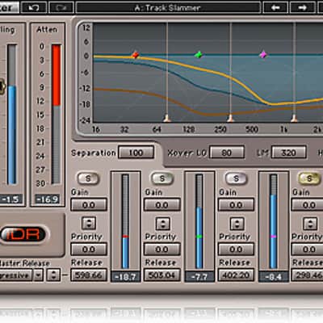This screenshot has width=323, height=323.
Task: Click the fader knob left of blue meter
Action: pos(2,86)
